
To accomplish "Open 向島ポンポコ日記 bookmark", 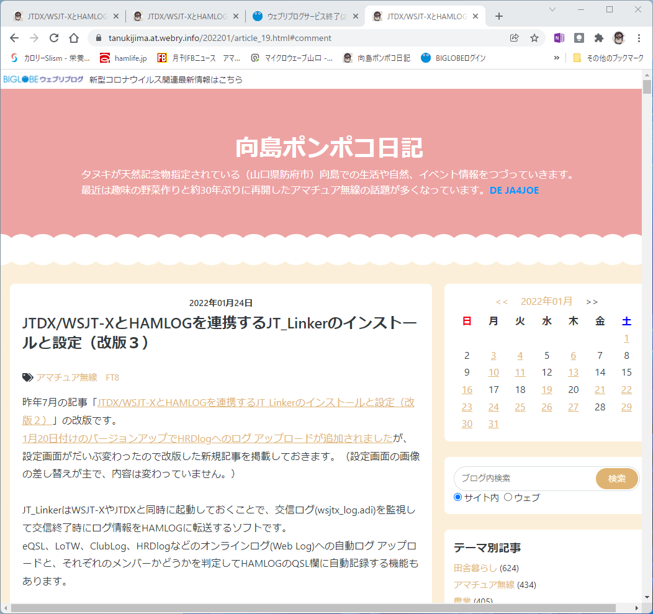I will [x=377, y=58].
